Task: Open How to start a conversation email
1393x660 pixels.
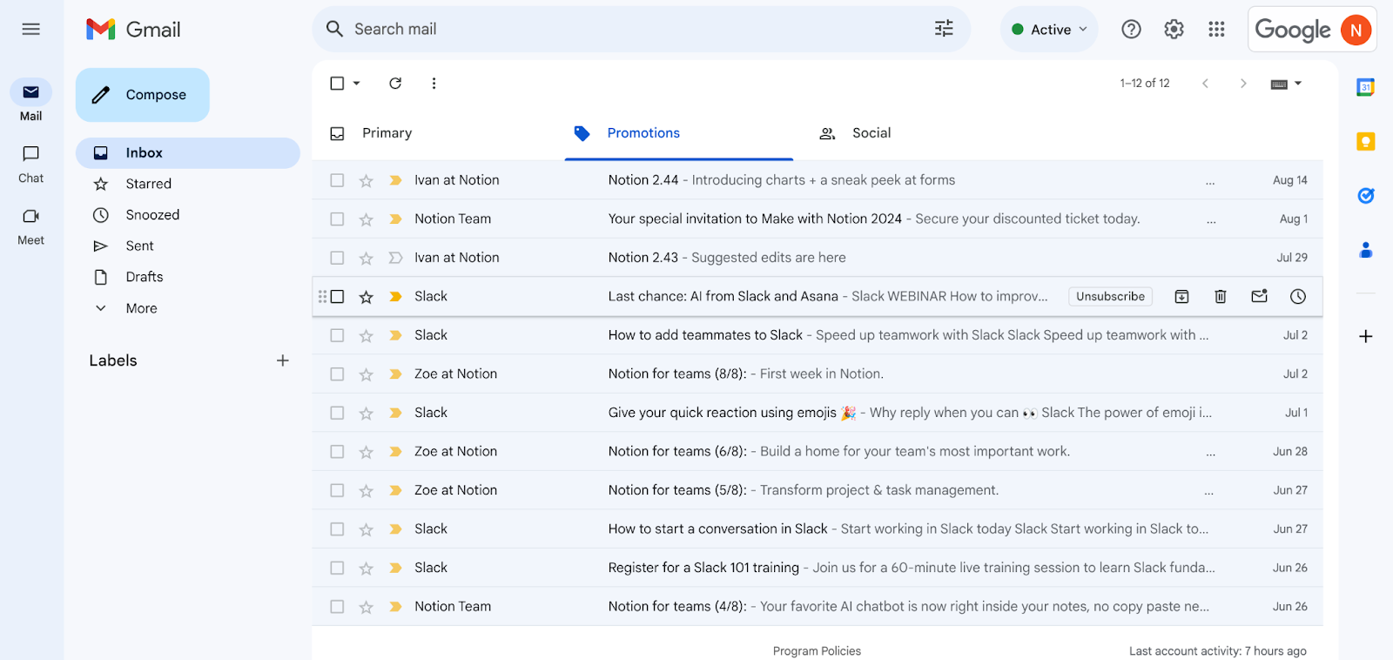Action: [817, 529]
